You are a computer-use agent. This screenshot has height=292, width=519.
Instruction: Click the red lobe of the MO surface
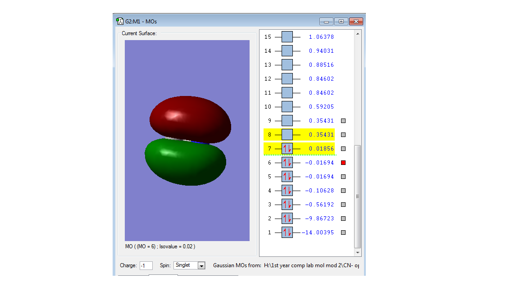(x=190, y=119)
